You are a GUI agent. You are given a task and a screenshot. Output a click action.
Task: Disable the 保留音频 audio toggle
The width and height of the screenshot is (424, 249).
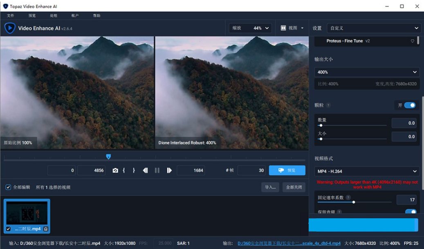tap(411, 212)
